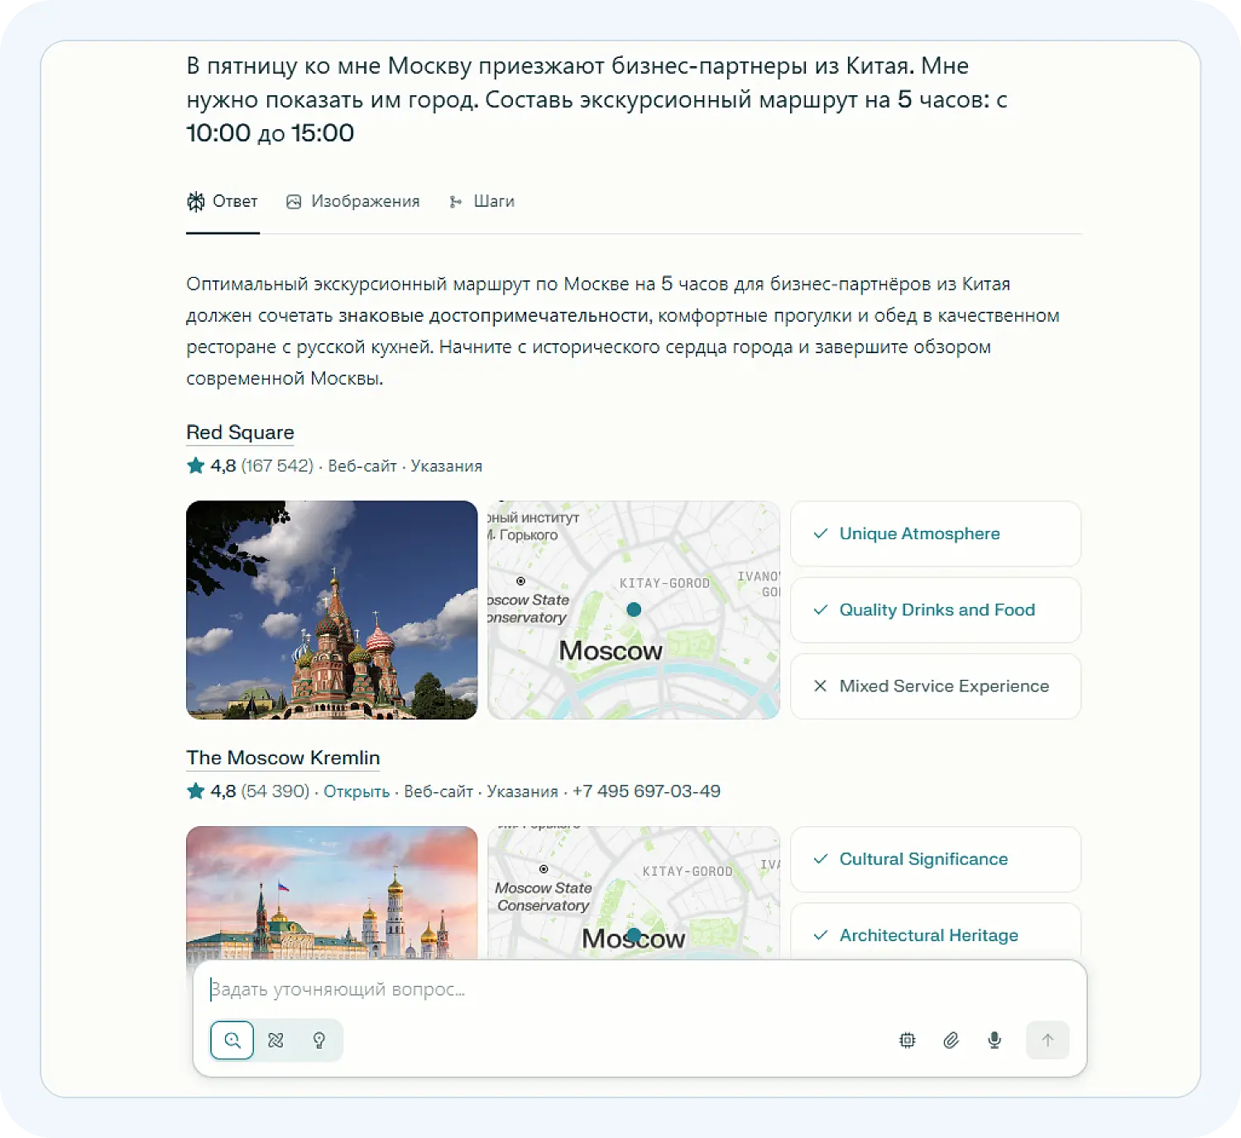The height and width of the screenshot is (1138, 1241).
Task: Click the Kremlin phone number +7 495 697-03-49
Action: (x=646, y=791)
